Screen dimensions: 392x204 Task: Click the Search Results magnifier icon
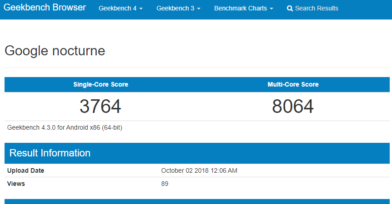pyautogui.click(x=290, y=9)
